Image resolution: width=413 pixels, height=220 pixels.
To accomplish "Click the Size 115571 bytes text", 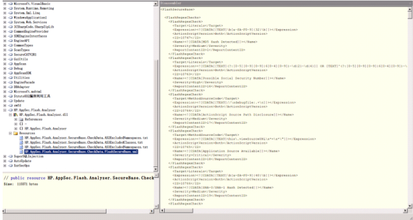I will pyautogui.click(x=21, y=184).
